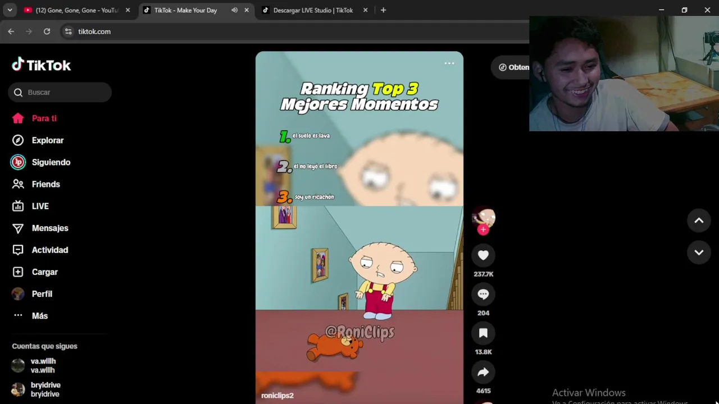719x404 pixels.
Task: Click the 13.8K saves count
Action: click(x=483, y=352)
